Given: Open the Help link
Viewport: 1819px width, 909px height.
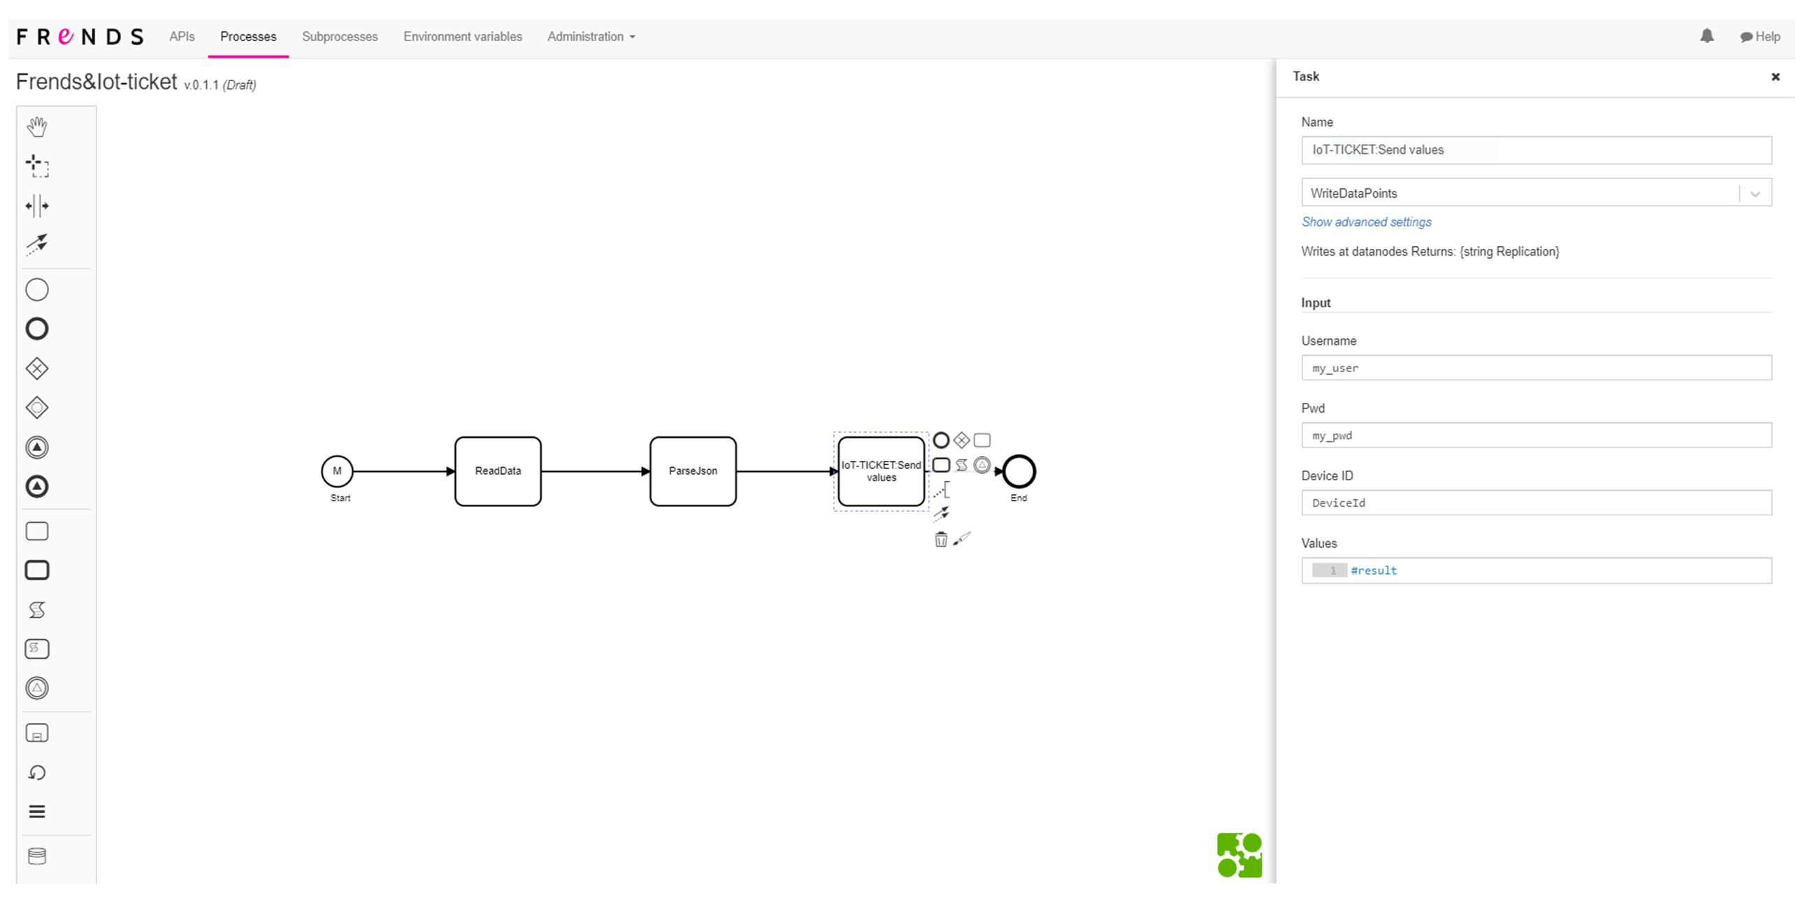Looking at the screenshot, I should point(1760,37).
